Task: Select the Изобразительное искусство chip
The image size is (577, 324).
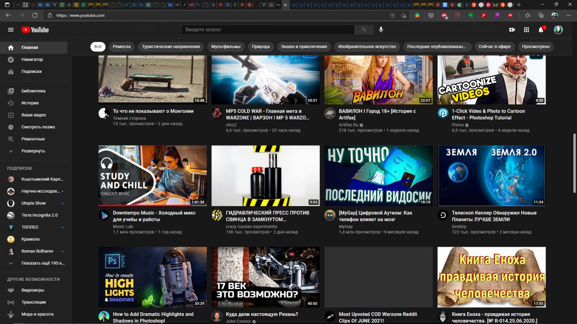Action: pyautogui.click(x=367, y=47)
